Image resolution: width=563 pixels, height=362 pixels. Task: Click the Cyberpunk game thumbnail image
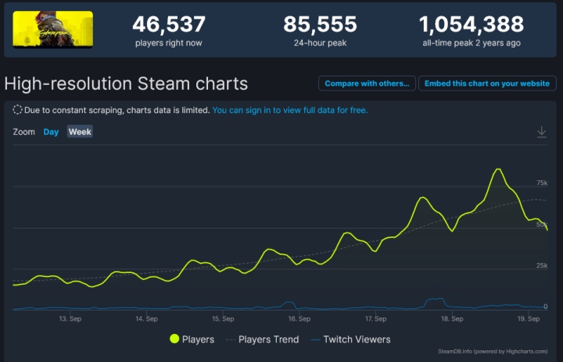pyautogui.click(x=53, y=30)
